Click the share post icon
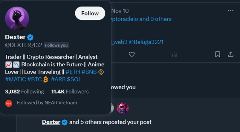The height and width of the screenshot is (132, 240). [230, 54]
